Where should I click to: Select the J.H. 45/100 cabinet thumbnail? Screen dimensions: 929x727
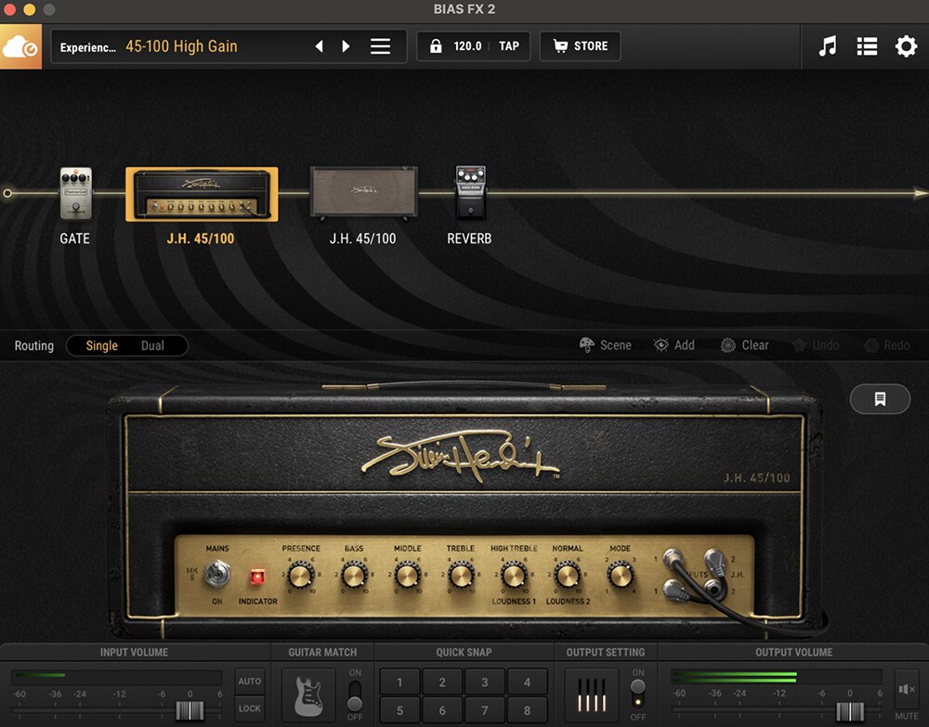[x=364, y=193]
